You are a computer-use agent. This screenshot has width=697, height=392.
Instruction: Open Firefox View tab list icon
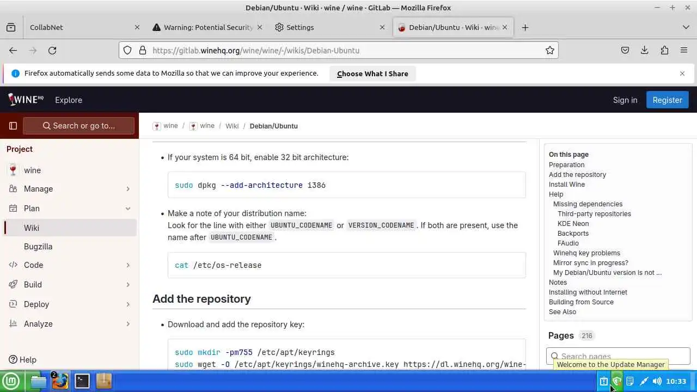coord(11,27)
